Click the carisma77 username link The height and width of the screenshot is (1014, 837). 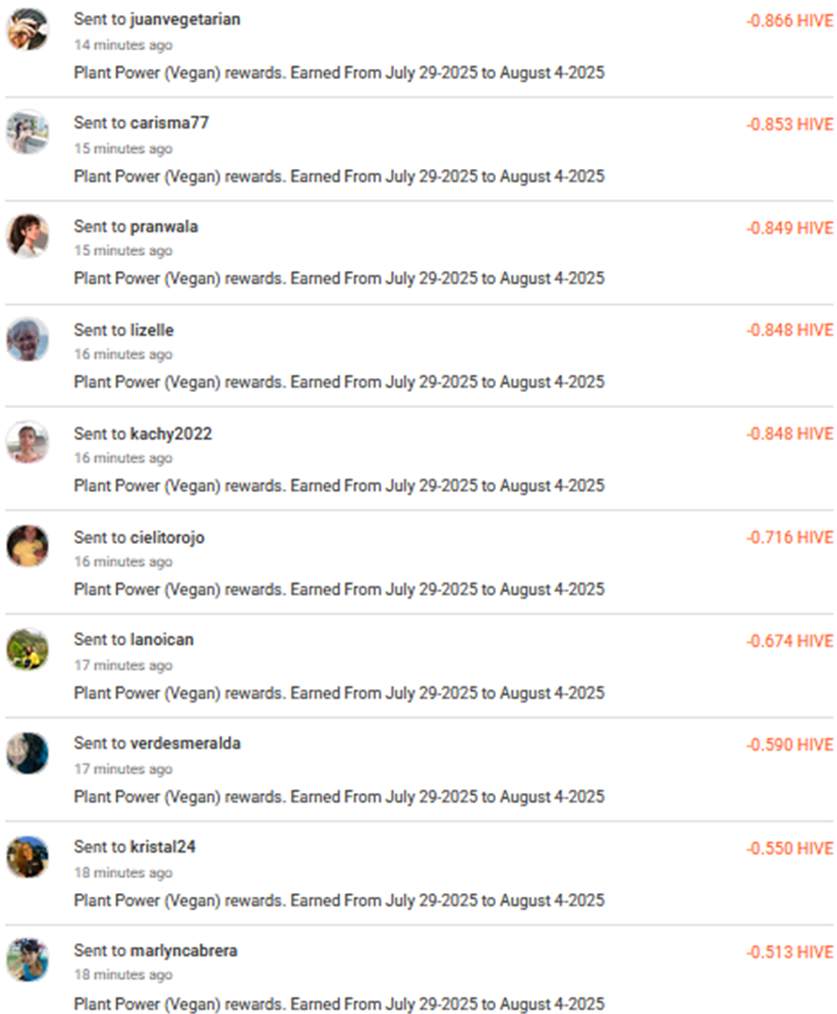(169, 123)
